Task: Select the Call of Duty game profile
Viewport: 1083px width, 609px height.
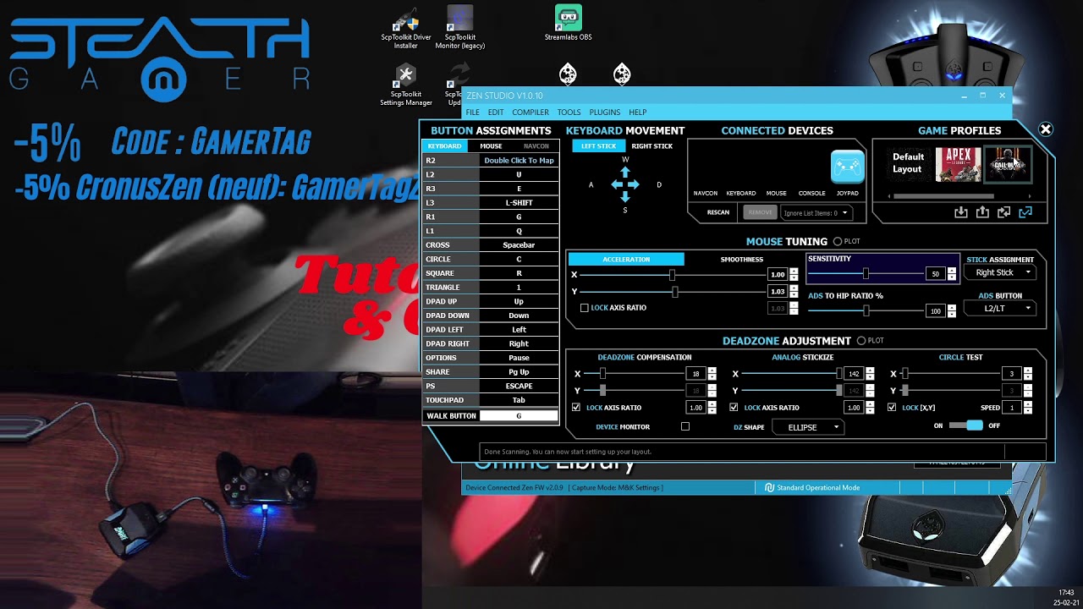Action: [1009, 164]
